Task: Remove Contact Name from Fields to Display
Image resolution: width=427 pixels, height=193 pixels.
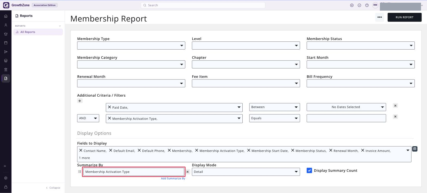Action: pyautogui.click(x=81, y=150)
